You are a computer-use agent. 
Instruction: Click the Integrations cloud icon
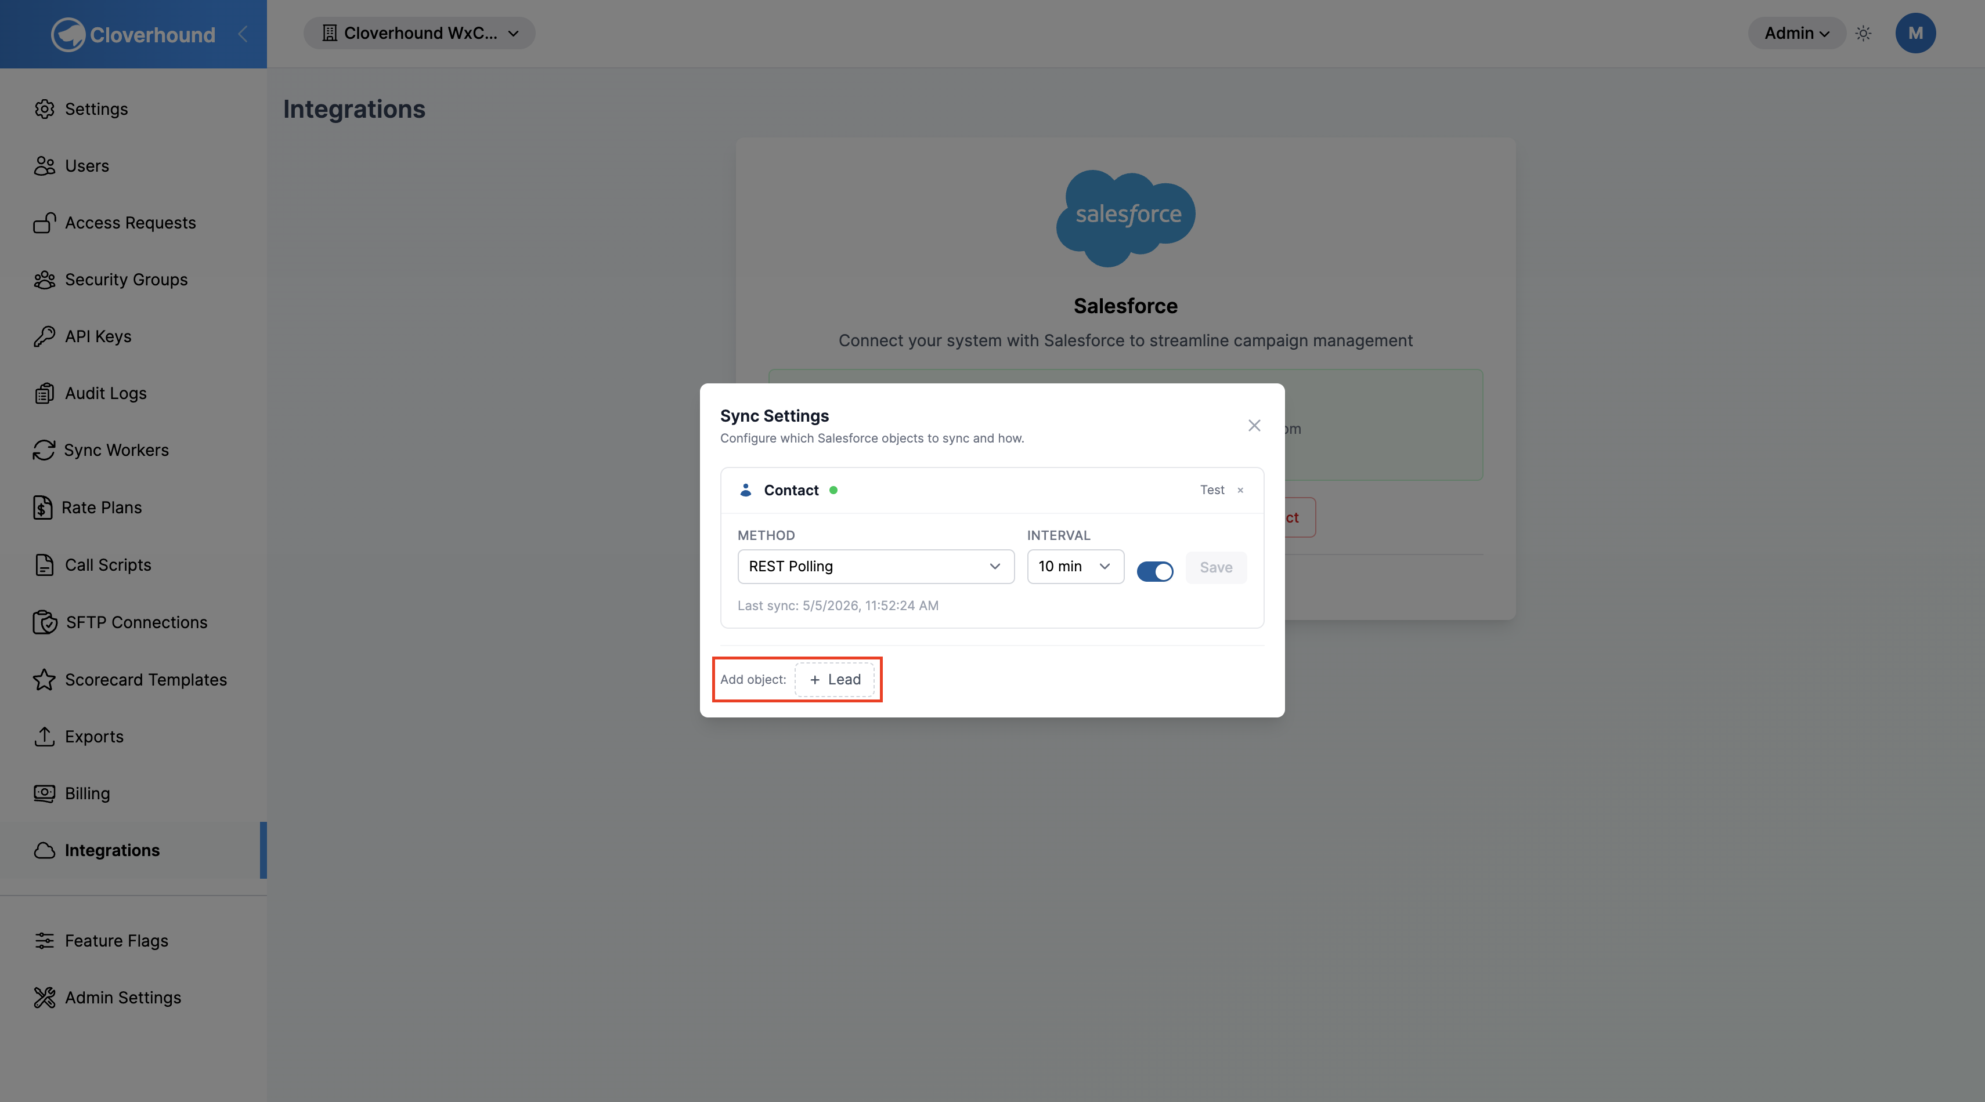[x=45, y=850]
